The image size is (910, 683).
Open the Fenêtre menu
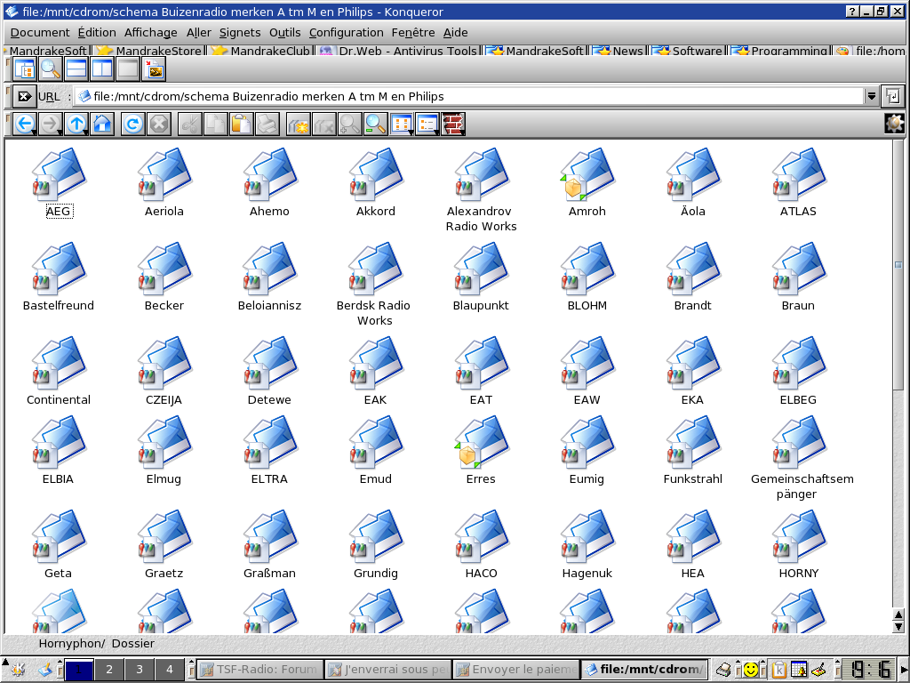[413, 33]
